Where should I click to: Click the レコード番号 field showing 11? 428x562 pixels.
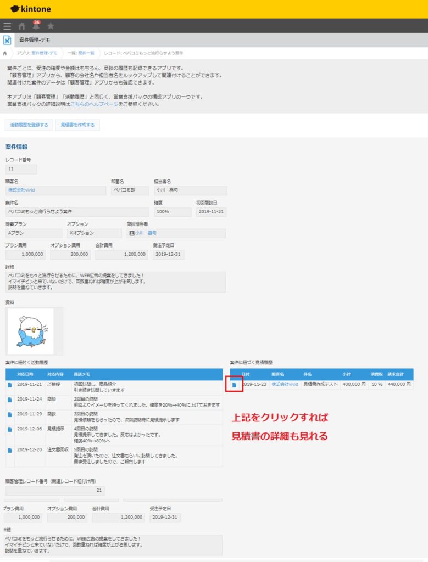pos(21,169)
